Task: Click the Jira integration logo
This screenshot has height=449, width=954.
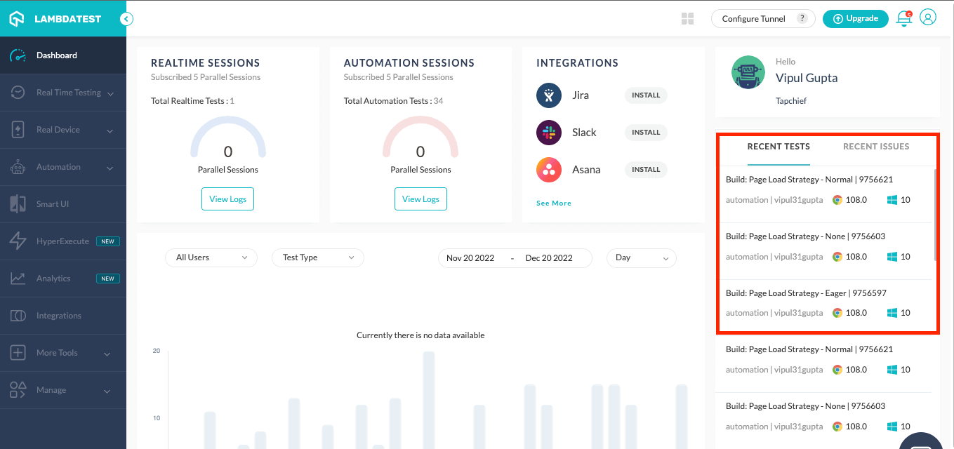Action: pos(549,95)
